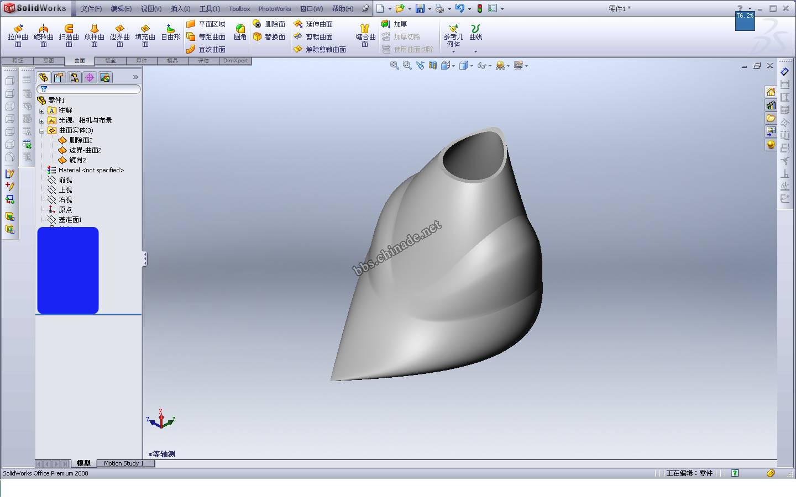Viewport: 796px width, 497px height.
Task: Select the 缝合曲面 (Knit Surface) tool
Action: [x=365, y=35]
